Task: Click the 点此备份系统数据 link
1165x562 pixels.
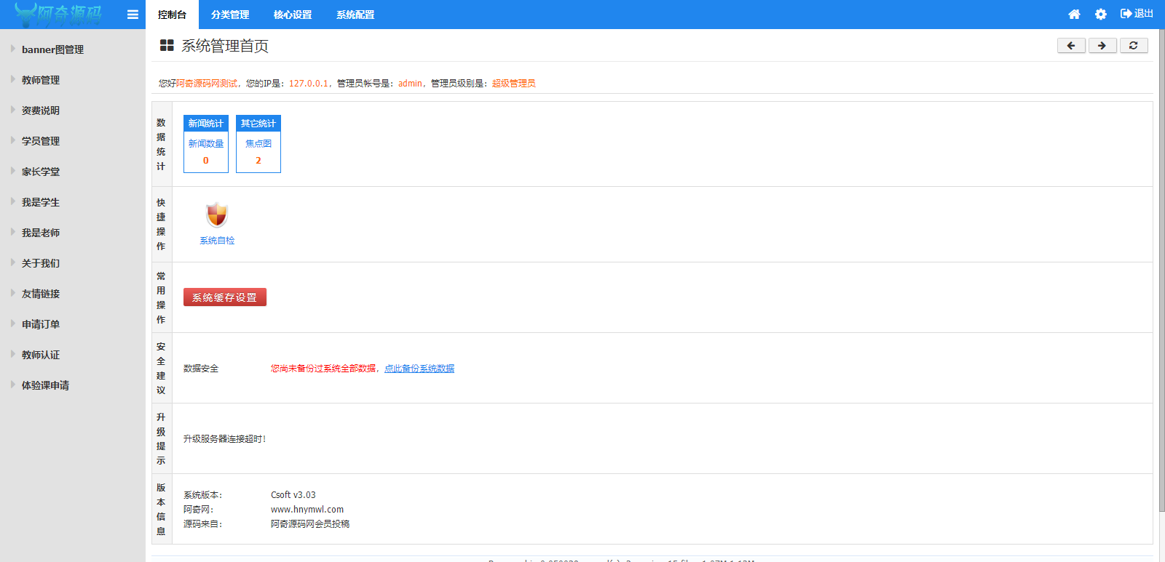Action: click(419, 369)
